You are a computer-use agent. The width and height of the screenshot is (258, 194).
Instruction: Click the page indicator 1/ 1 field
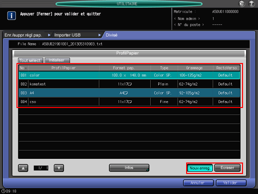(x=41, y=168)
